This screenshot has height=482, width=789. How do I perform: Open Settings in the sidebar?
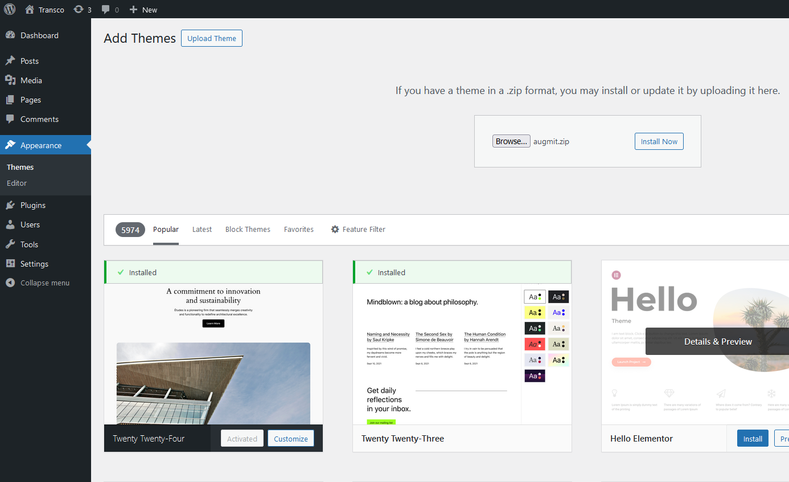coord(34,264)
